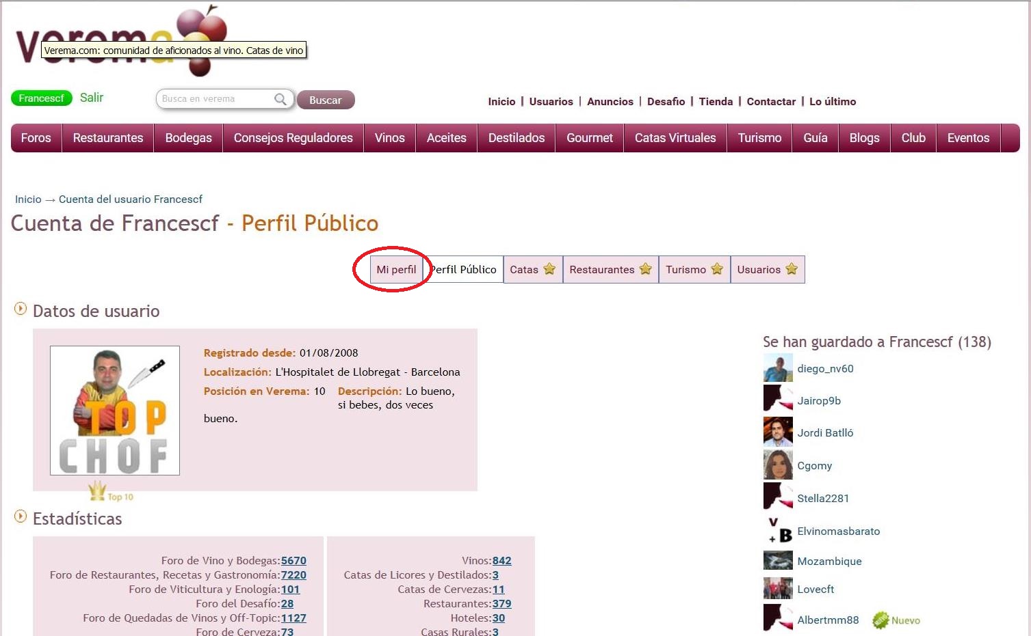Click the Verema grapes logo
This screenshot has height=636, width=1031.
122,41
